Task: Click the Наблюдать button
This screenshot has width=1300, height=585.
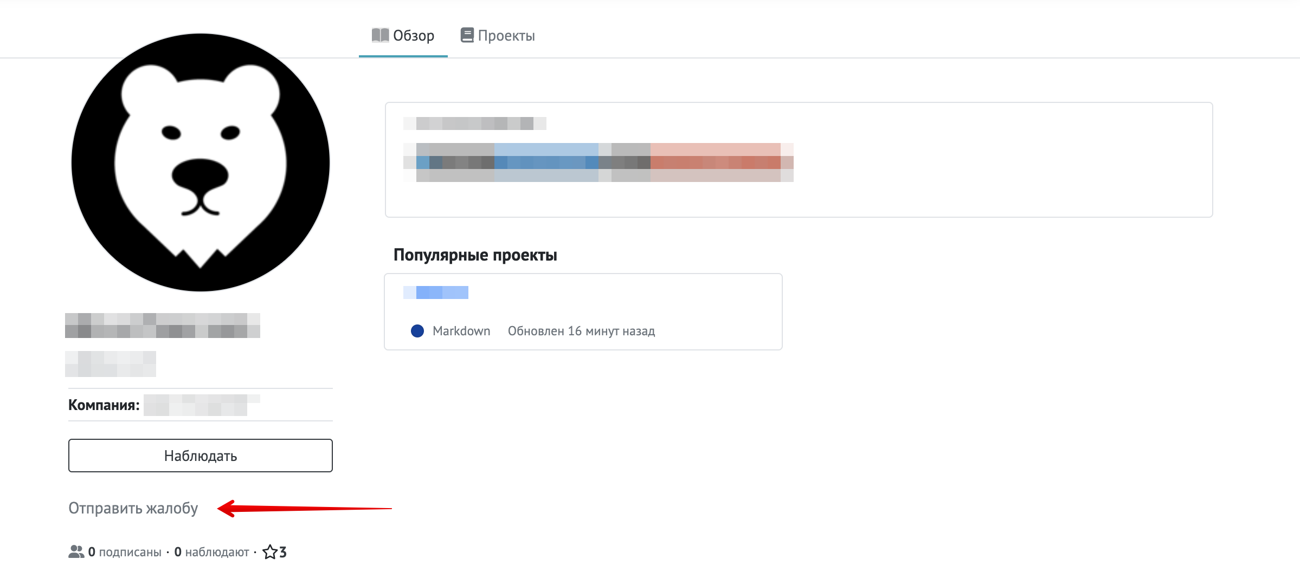Action: [x=201, y=456]
